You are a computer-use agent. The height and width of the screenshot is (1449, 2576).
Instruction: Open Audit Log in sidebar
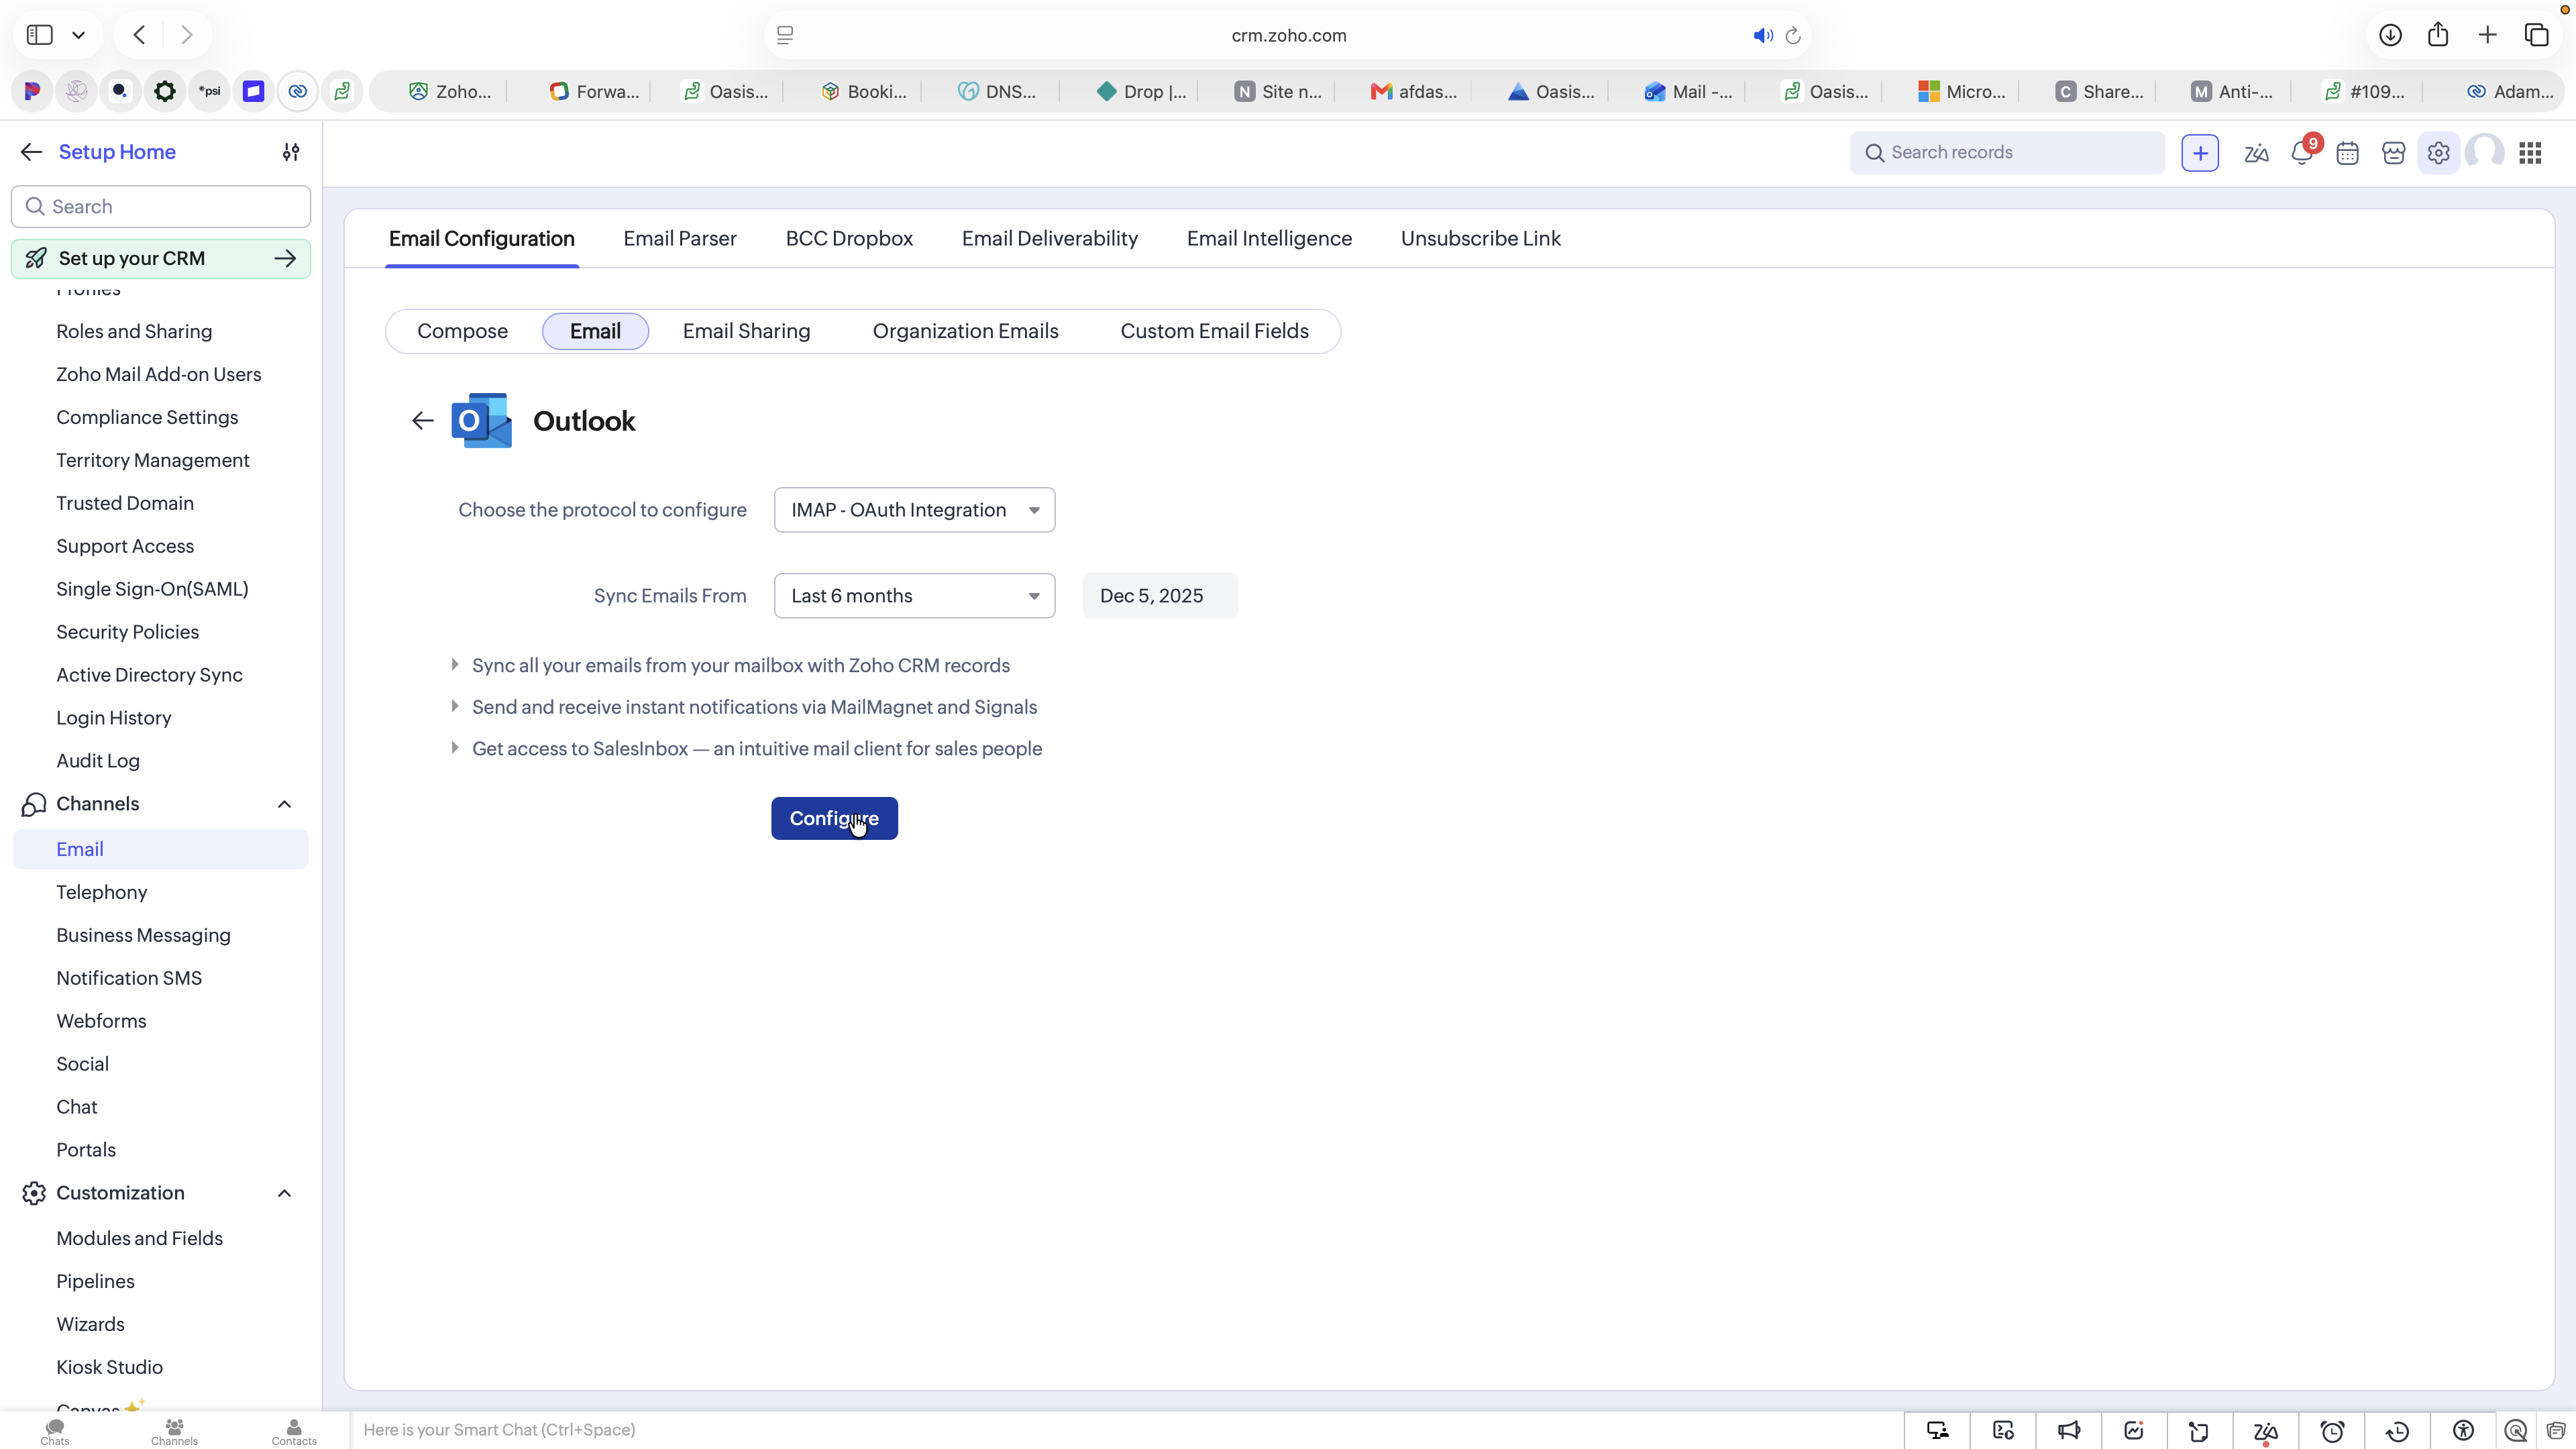click(98, 761)
